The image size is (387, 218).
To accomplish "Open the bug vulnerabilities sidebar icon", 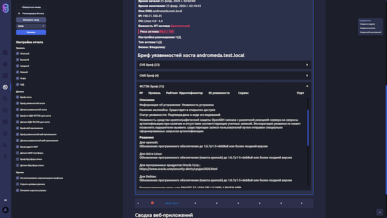I will 5,64.
